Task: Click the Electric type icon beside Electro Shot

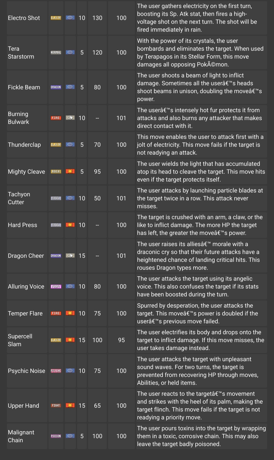Action: click(56, 18)
